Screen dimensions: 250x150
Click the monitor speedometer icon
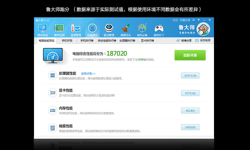click(53, 56)
